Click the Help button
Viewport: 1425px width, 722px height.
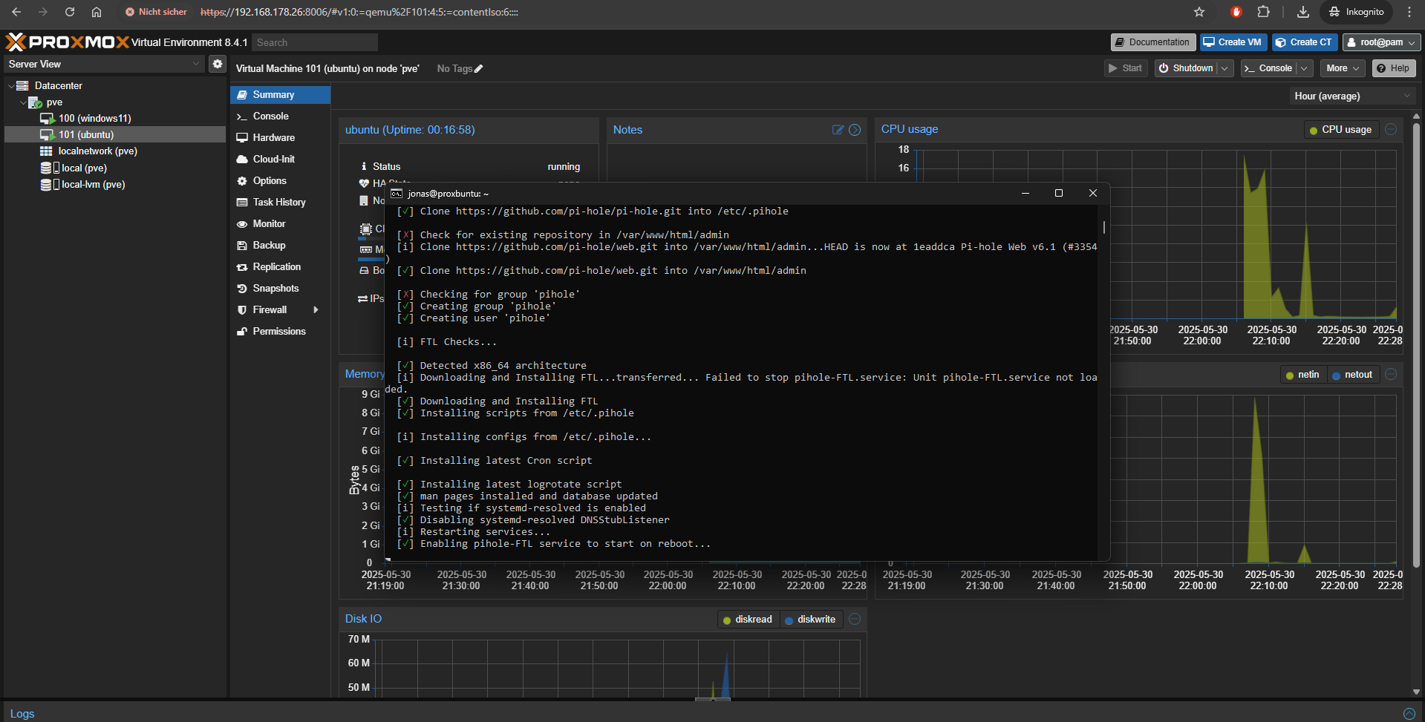[1394, 68]
